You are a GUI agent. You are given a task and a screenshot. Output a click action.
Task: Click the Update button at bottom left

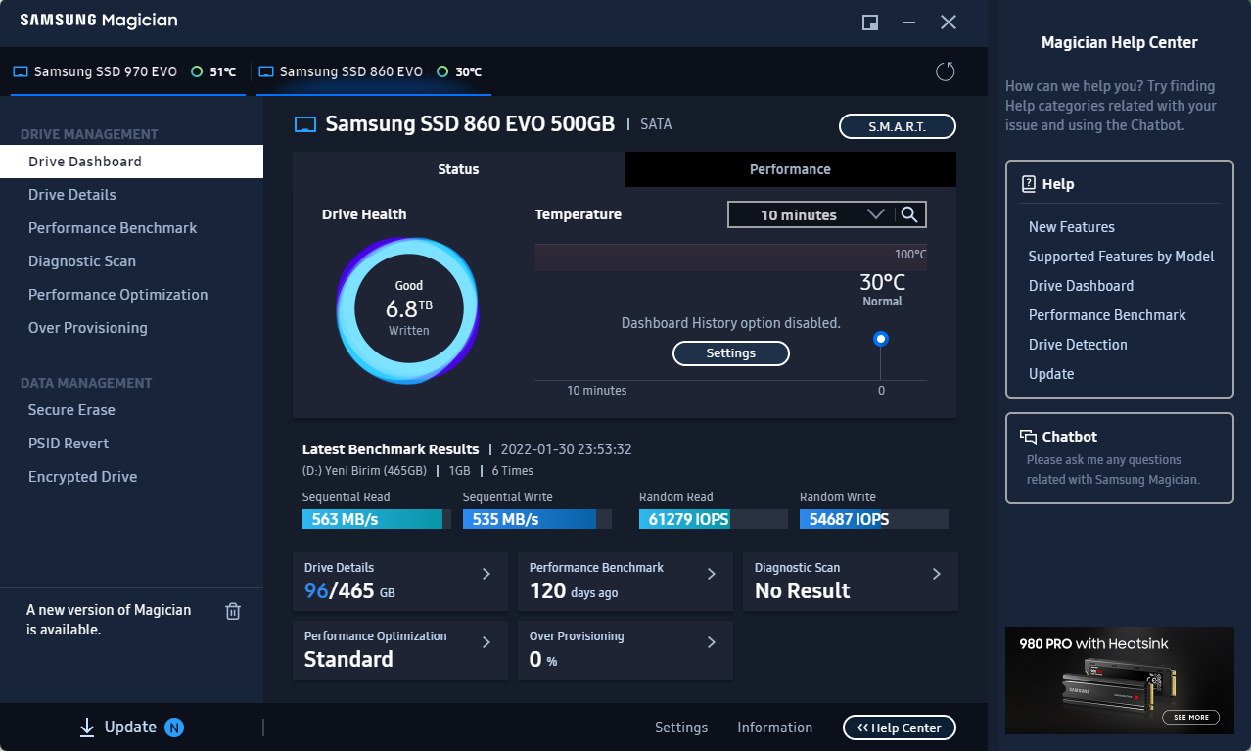tap(131, 727)
